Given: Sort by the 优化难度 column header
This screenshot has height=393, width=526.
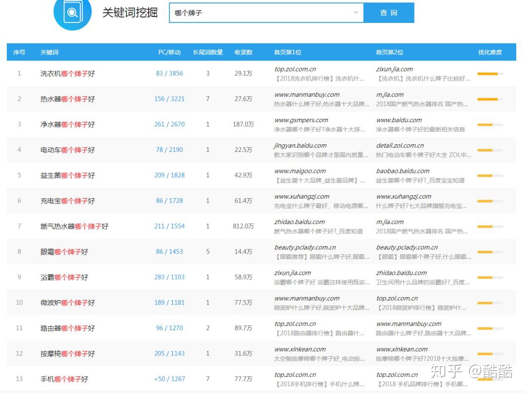Looking at the screenshot, I should tap(490, 52).
